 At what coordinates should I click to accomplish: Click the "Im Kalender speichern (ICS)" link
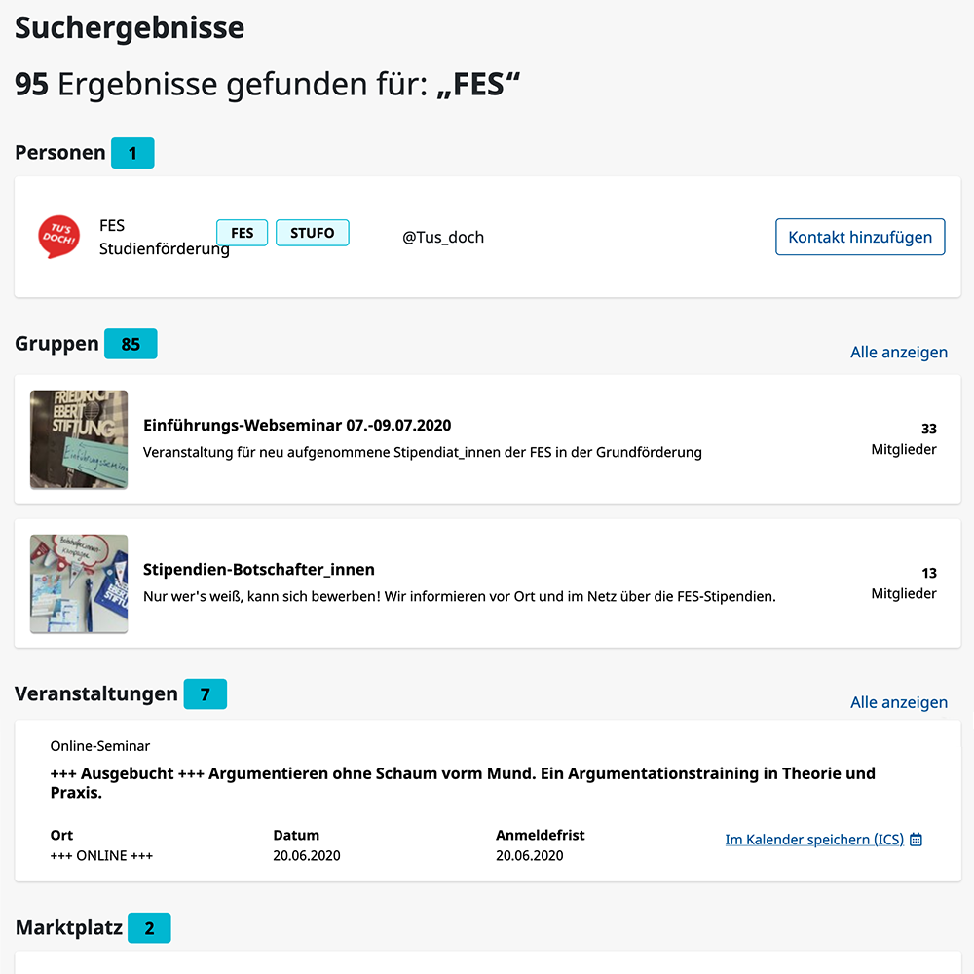(814, 839)
